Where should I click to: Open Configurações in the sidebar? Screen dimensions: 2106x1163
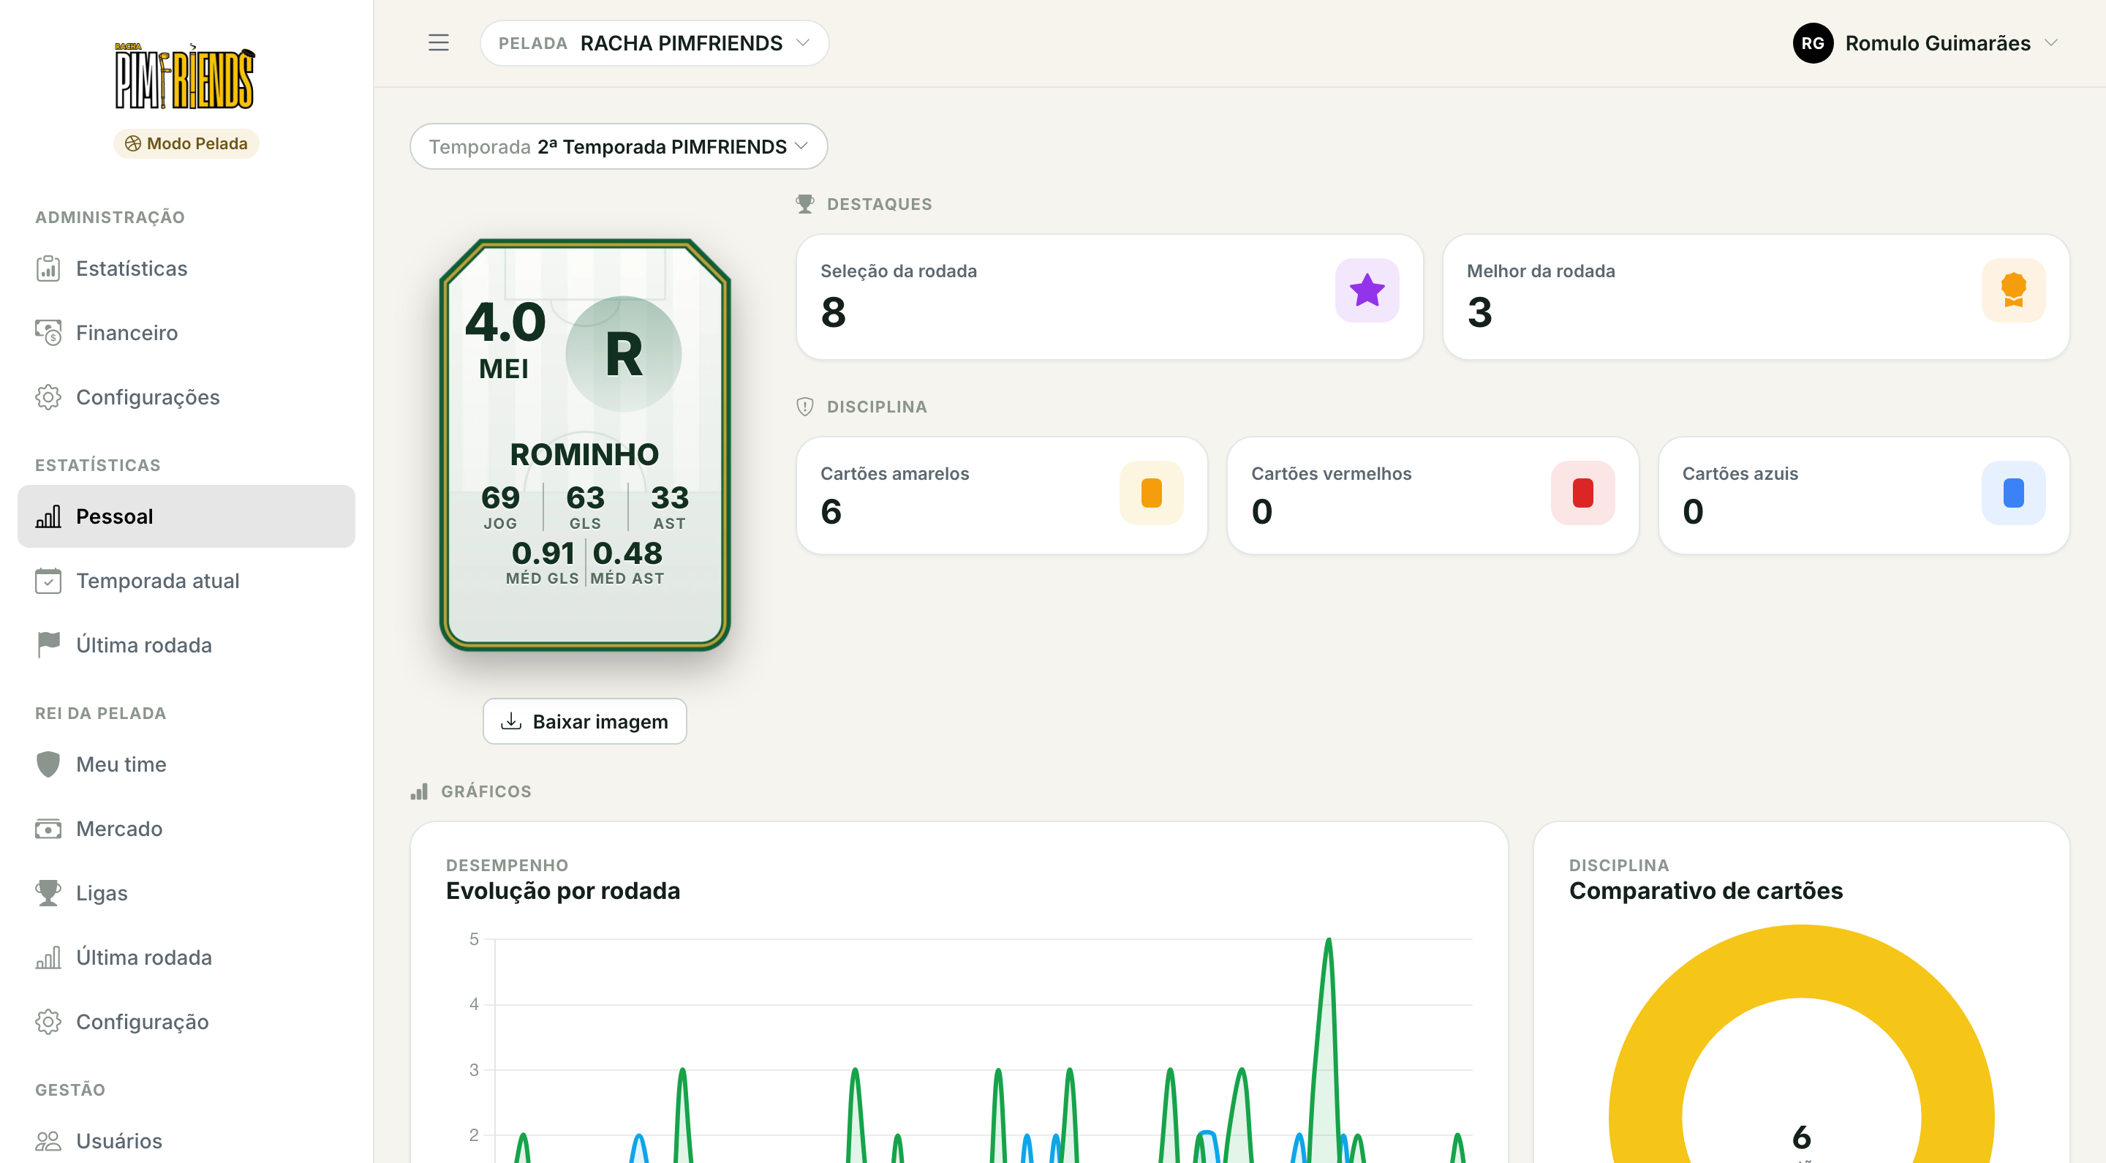coord(186,396)
